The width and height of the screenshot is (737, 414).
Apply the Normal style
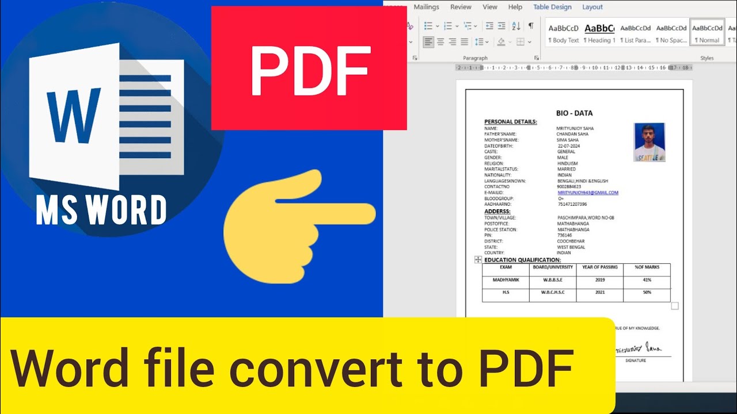(x=707, y=33)
